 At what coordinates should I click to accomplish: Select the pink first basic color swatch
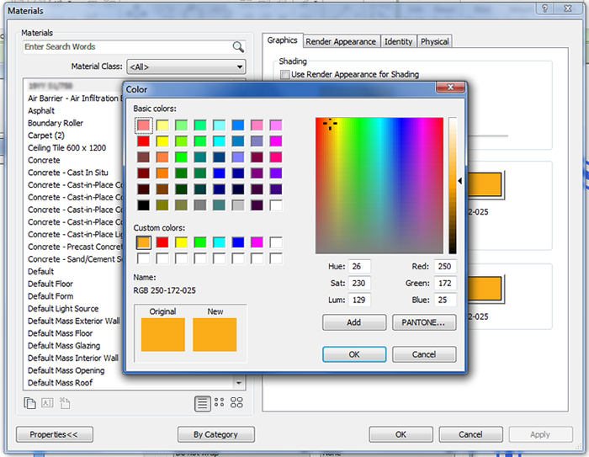144,125
